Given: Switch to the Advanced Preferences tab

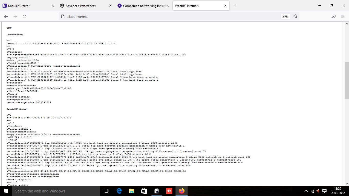Looking at the screenshot, I should click(86, 6).
